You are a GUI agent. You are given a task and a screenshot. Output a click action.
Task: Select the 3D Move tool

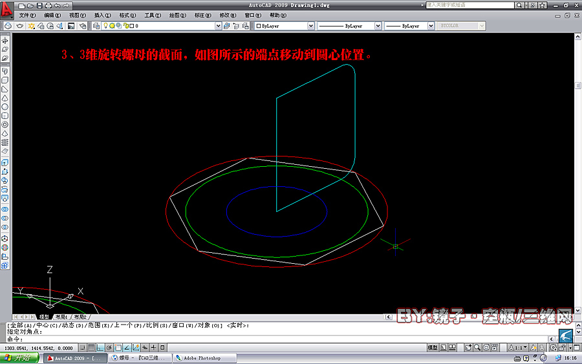coord(5,239)
